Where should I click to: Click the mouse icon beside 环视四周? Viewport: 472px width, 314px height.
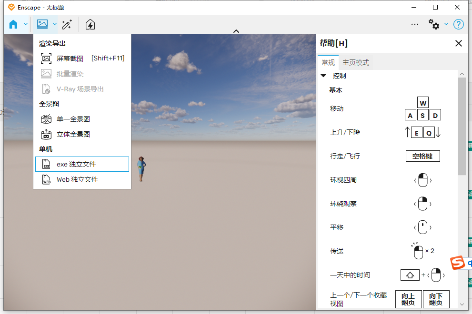coord(423,180)
